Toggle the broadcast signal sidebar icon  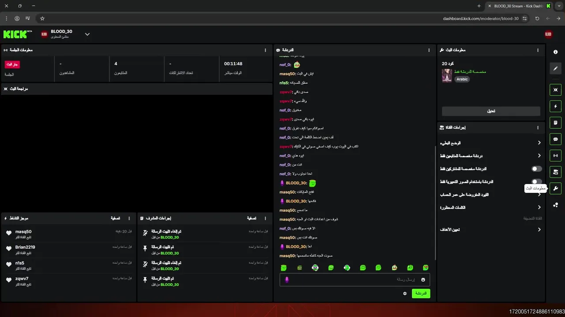coord(555,155)
